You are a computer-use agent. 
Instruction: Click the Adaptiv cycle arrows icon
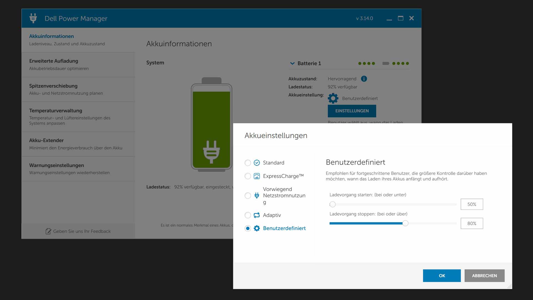pos(257,215)
